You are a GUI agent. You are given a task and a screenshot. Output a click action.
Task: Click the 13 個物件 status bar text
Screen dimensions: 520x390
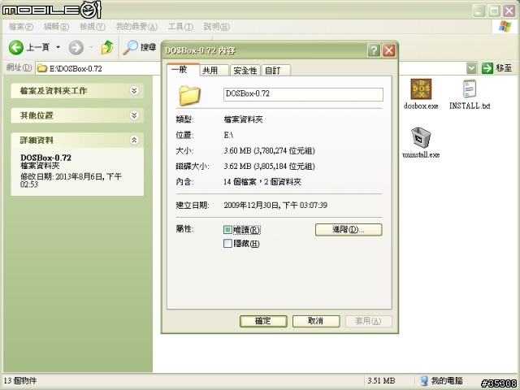[x=20, y=381]
